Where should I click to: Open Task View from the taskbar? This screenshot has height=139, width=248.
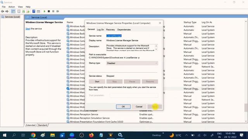[23, 135]
